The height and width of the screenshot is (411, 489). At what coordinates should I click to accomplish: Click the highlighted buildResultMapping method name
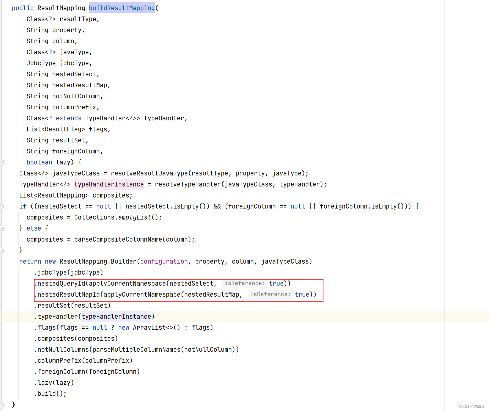click(x=122, y=8)
